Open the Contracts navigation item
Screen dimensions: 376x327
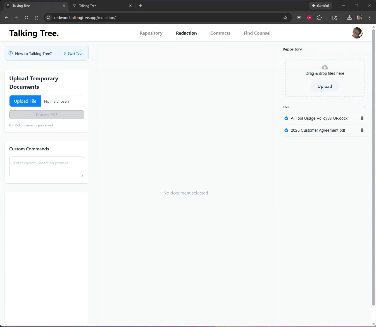click(220, 33)
